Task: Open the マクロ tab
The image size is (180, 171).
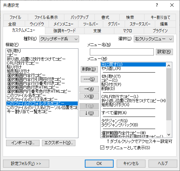Action: 129,31
